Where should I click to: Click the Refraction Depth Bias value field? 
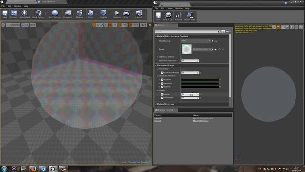(190, 61)
